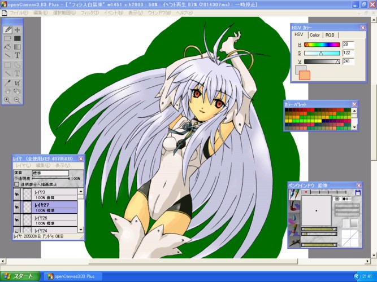Click the layer list scroll-down arrow

point(81,230)
